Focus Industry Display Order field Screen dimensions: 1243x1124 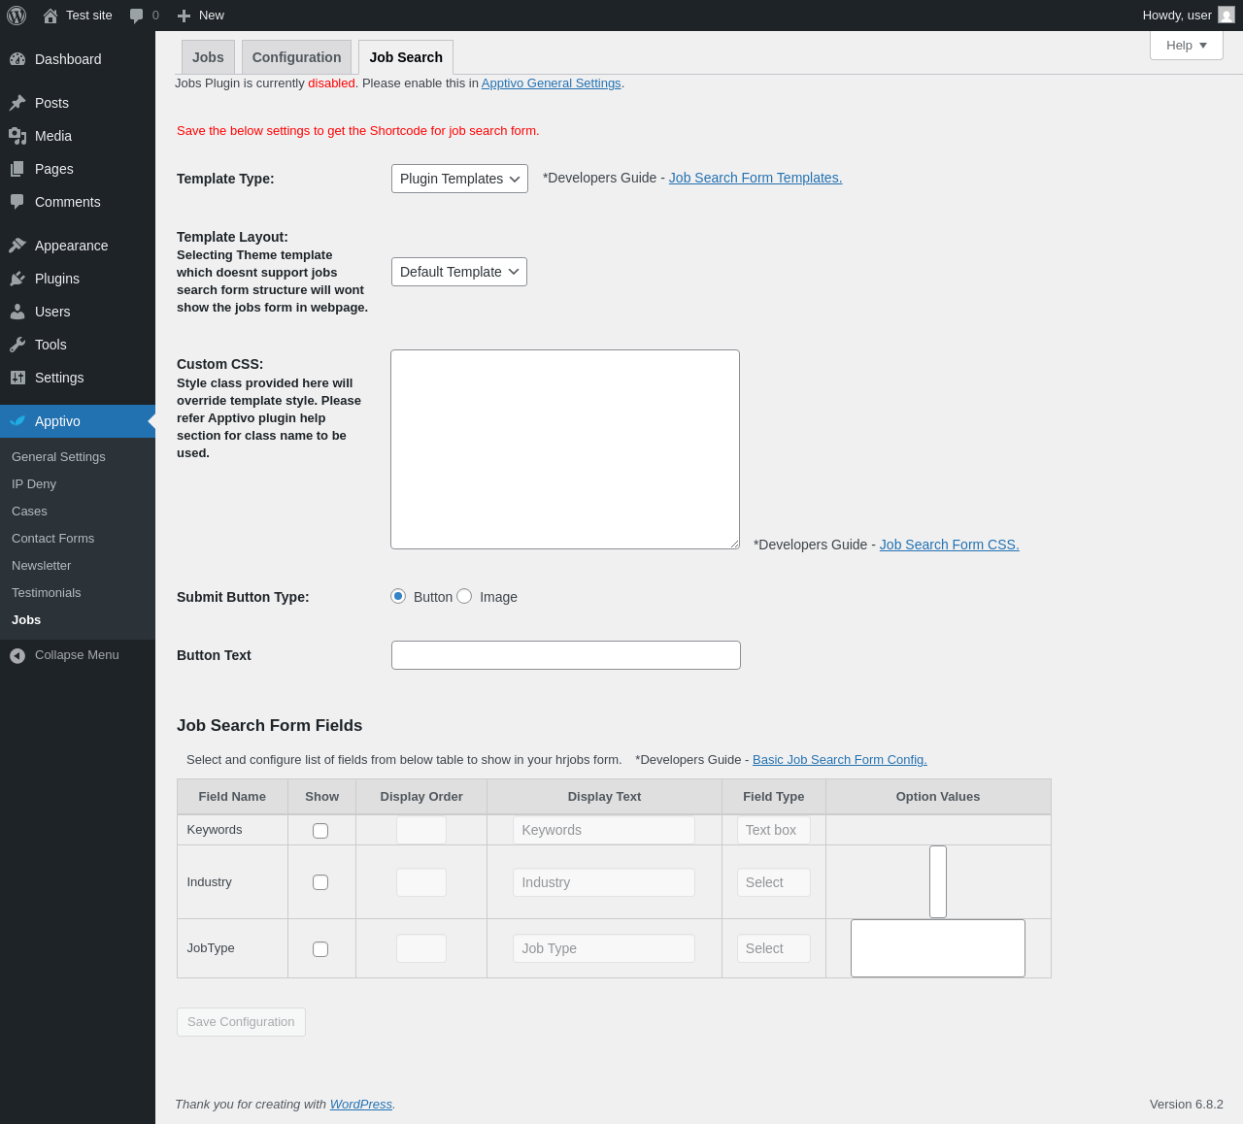421,882
